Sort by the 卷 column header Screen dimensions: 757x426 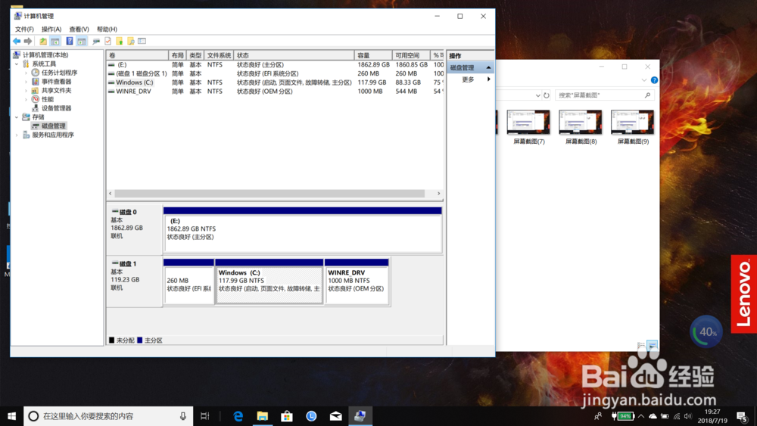138,55
